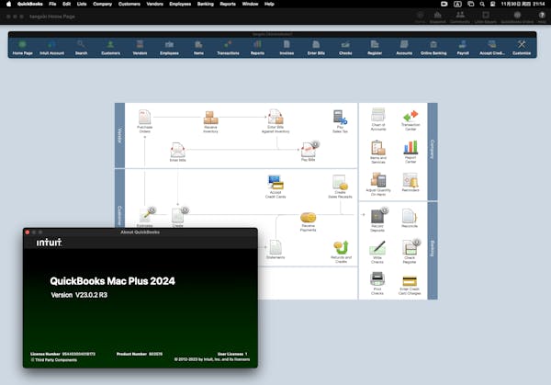Launch the Report Center
This screenshot has height=385, width=551.
click(x=410, y=148)
